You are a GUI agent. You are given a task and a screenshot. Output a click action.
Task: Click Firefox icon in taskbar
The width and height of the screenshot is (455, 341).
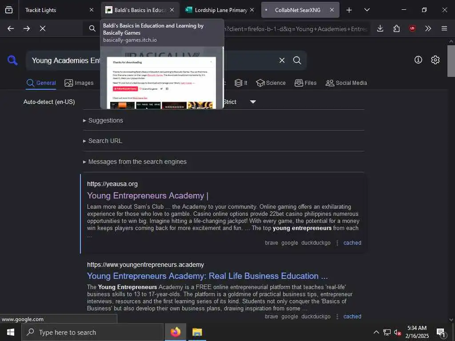(175, 332)
